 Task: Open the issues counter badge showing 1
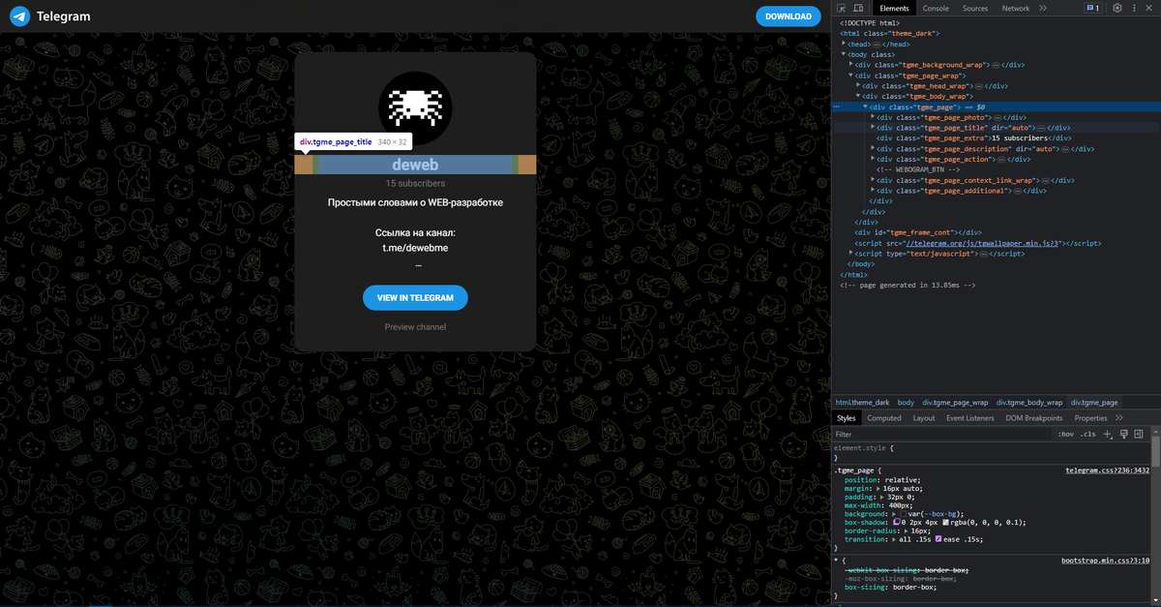click(1092, 8)
